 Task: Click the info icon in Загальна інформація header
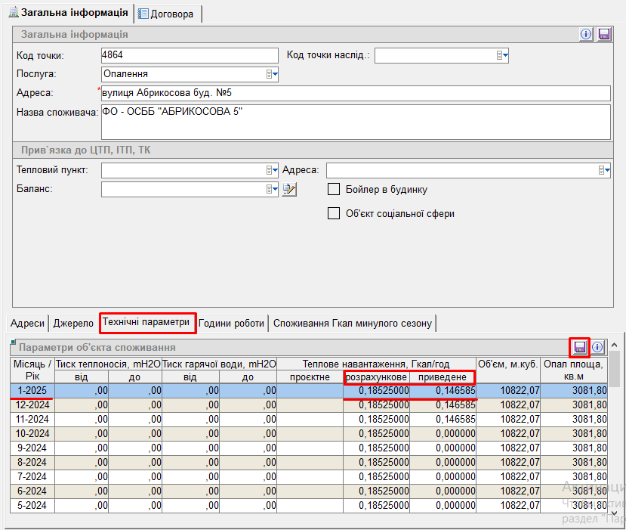(x=586, y=34)
